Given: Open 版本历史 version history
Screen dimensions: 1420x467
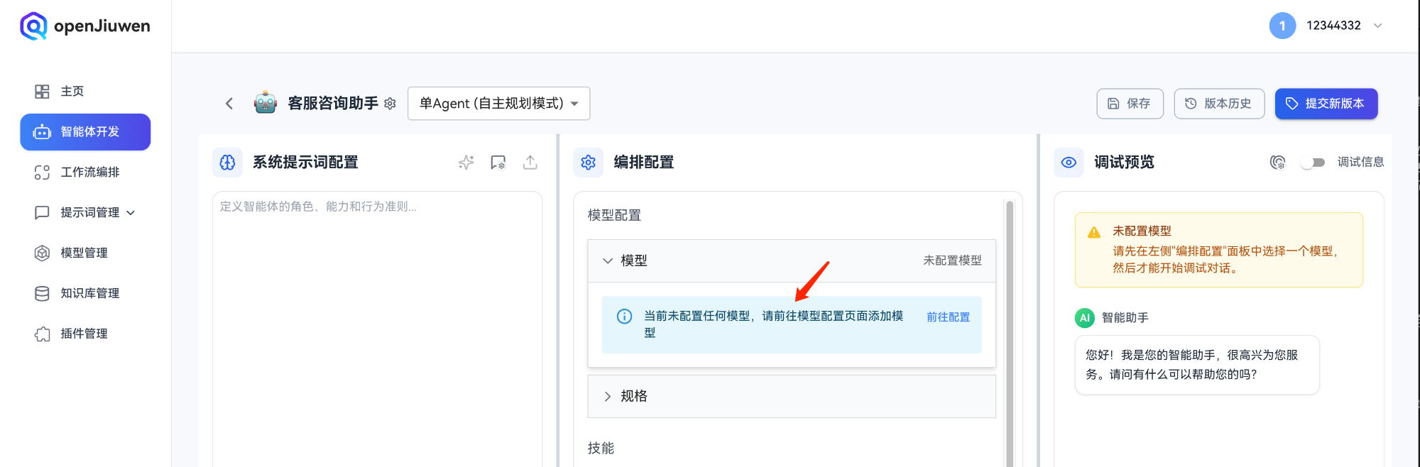Looking at the screenshot, I should pos(1219,104).
